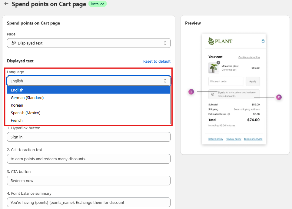Viewport: 292px width, 209px height.
Task: Click the Hyperlink button text field
Action: click(88, 137)
